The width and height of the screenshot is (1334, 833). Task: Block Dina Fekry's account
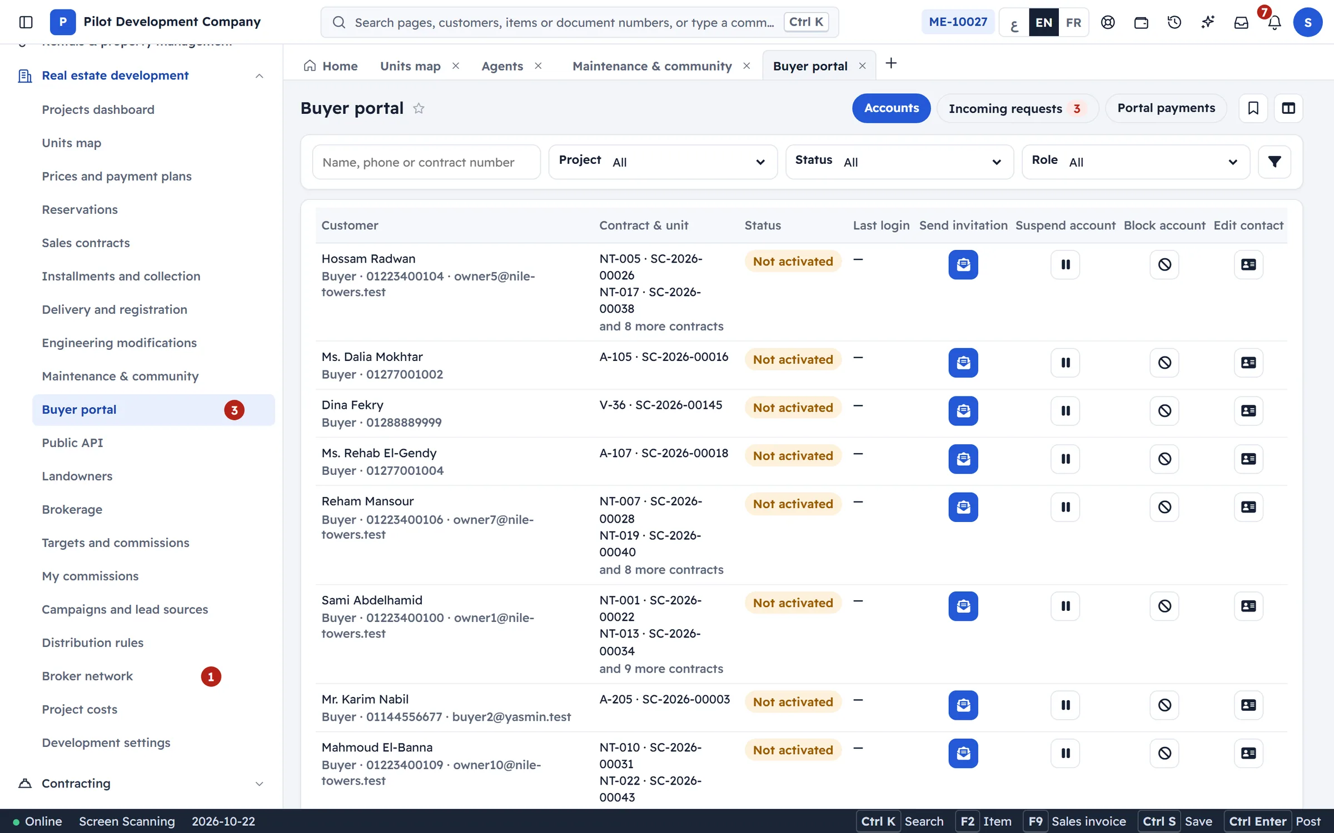coord(1164,411)
